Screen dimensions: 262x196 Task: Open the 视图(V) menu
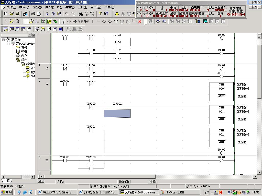tap(37, 7)
